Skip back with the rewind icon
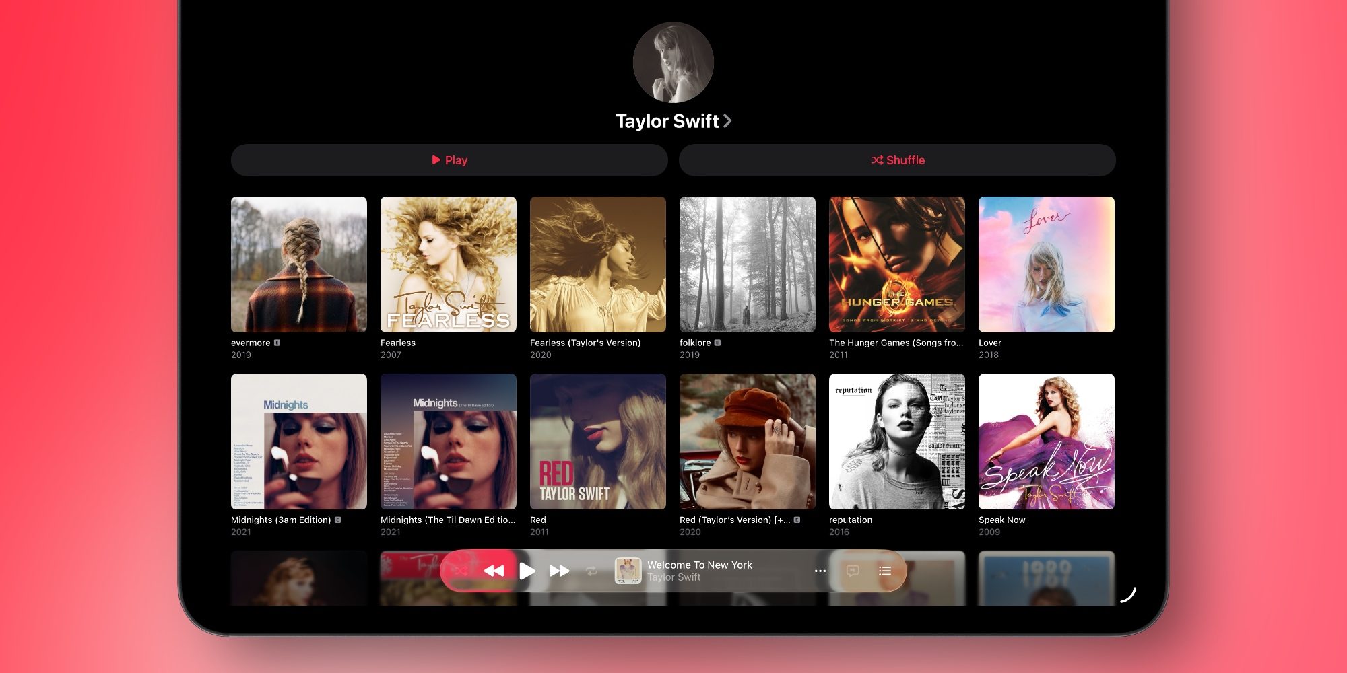 tap(494, 571)
